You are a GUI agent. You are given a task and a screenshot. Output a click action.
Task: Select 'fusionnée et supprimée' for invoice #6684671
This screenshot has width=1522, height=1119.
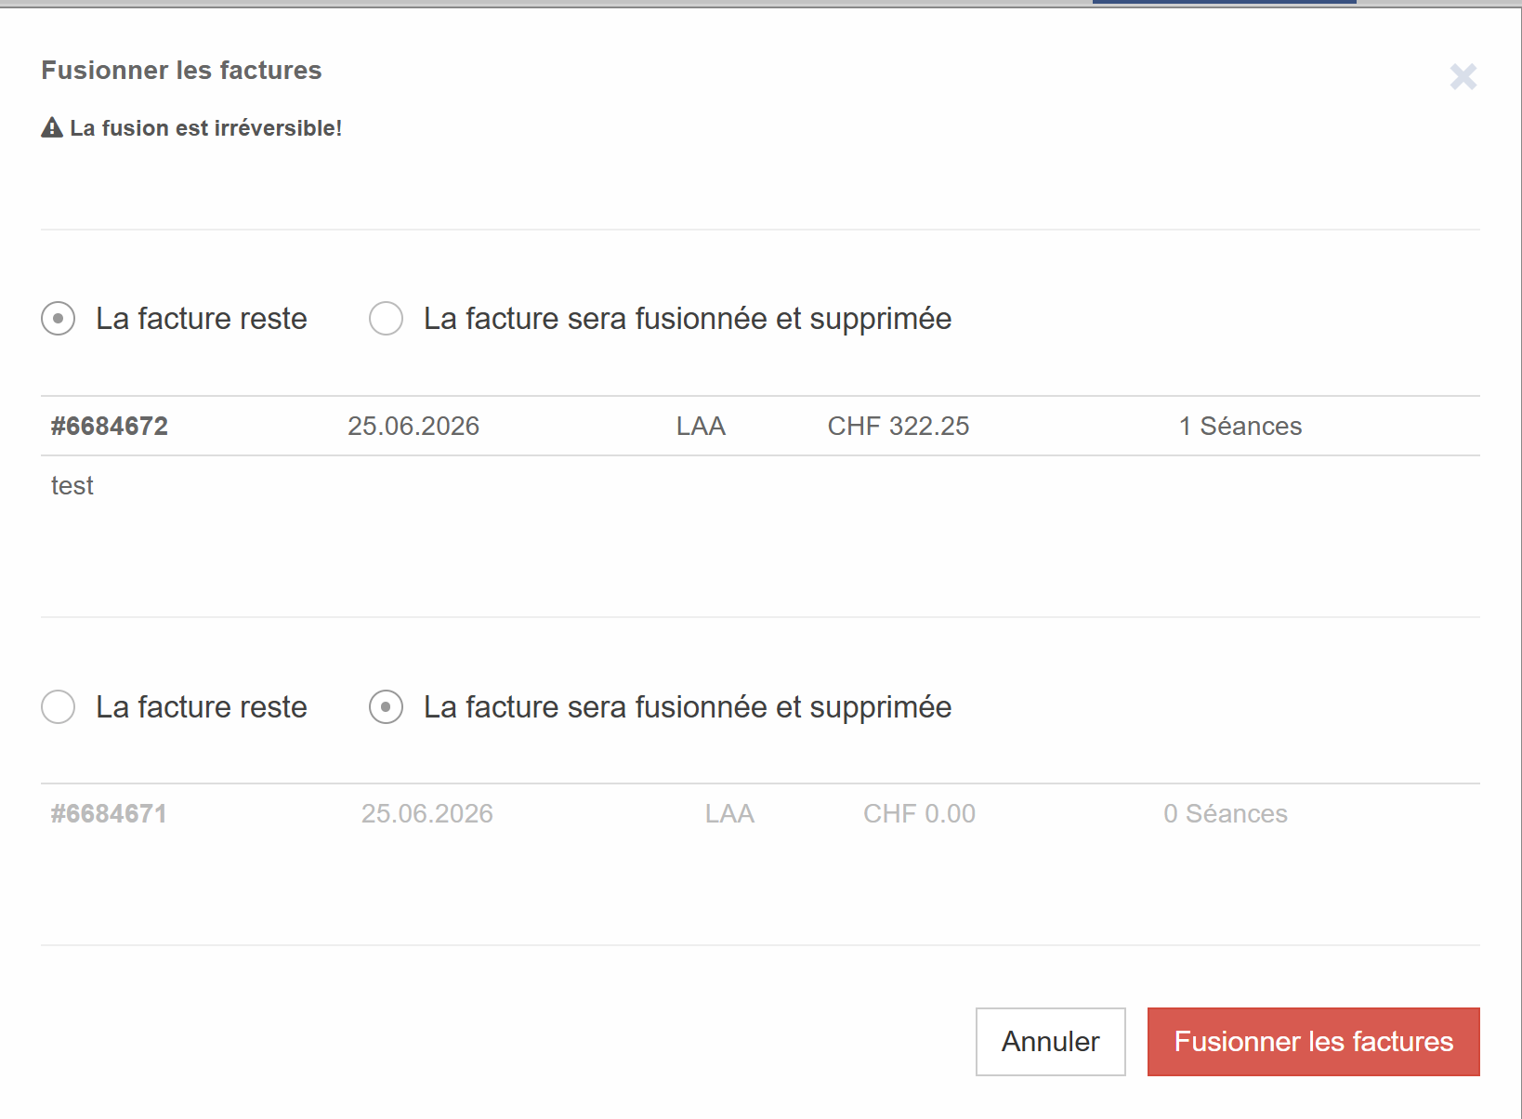coord(386,707)
